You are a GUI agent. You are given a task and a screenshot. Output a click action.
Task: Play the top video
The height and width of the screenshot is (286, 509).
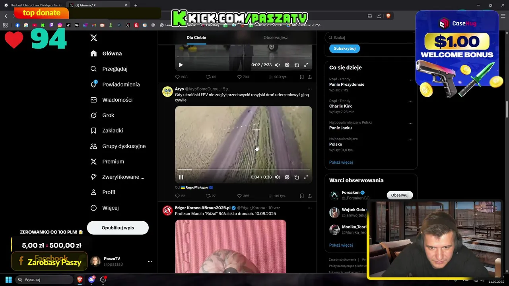click(x=181, y=65)
